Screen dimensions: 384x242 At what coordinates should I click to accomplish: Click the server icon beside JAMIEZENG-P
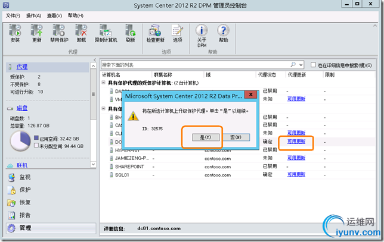111,158
